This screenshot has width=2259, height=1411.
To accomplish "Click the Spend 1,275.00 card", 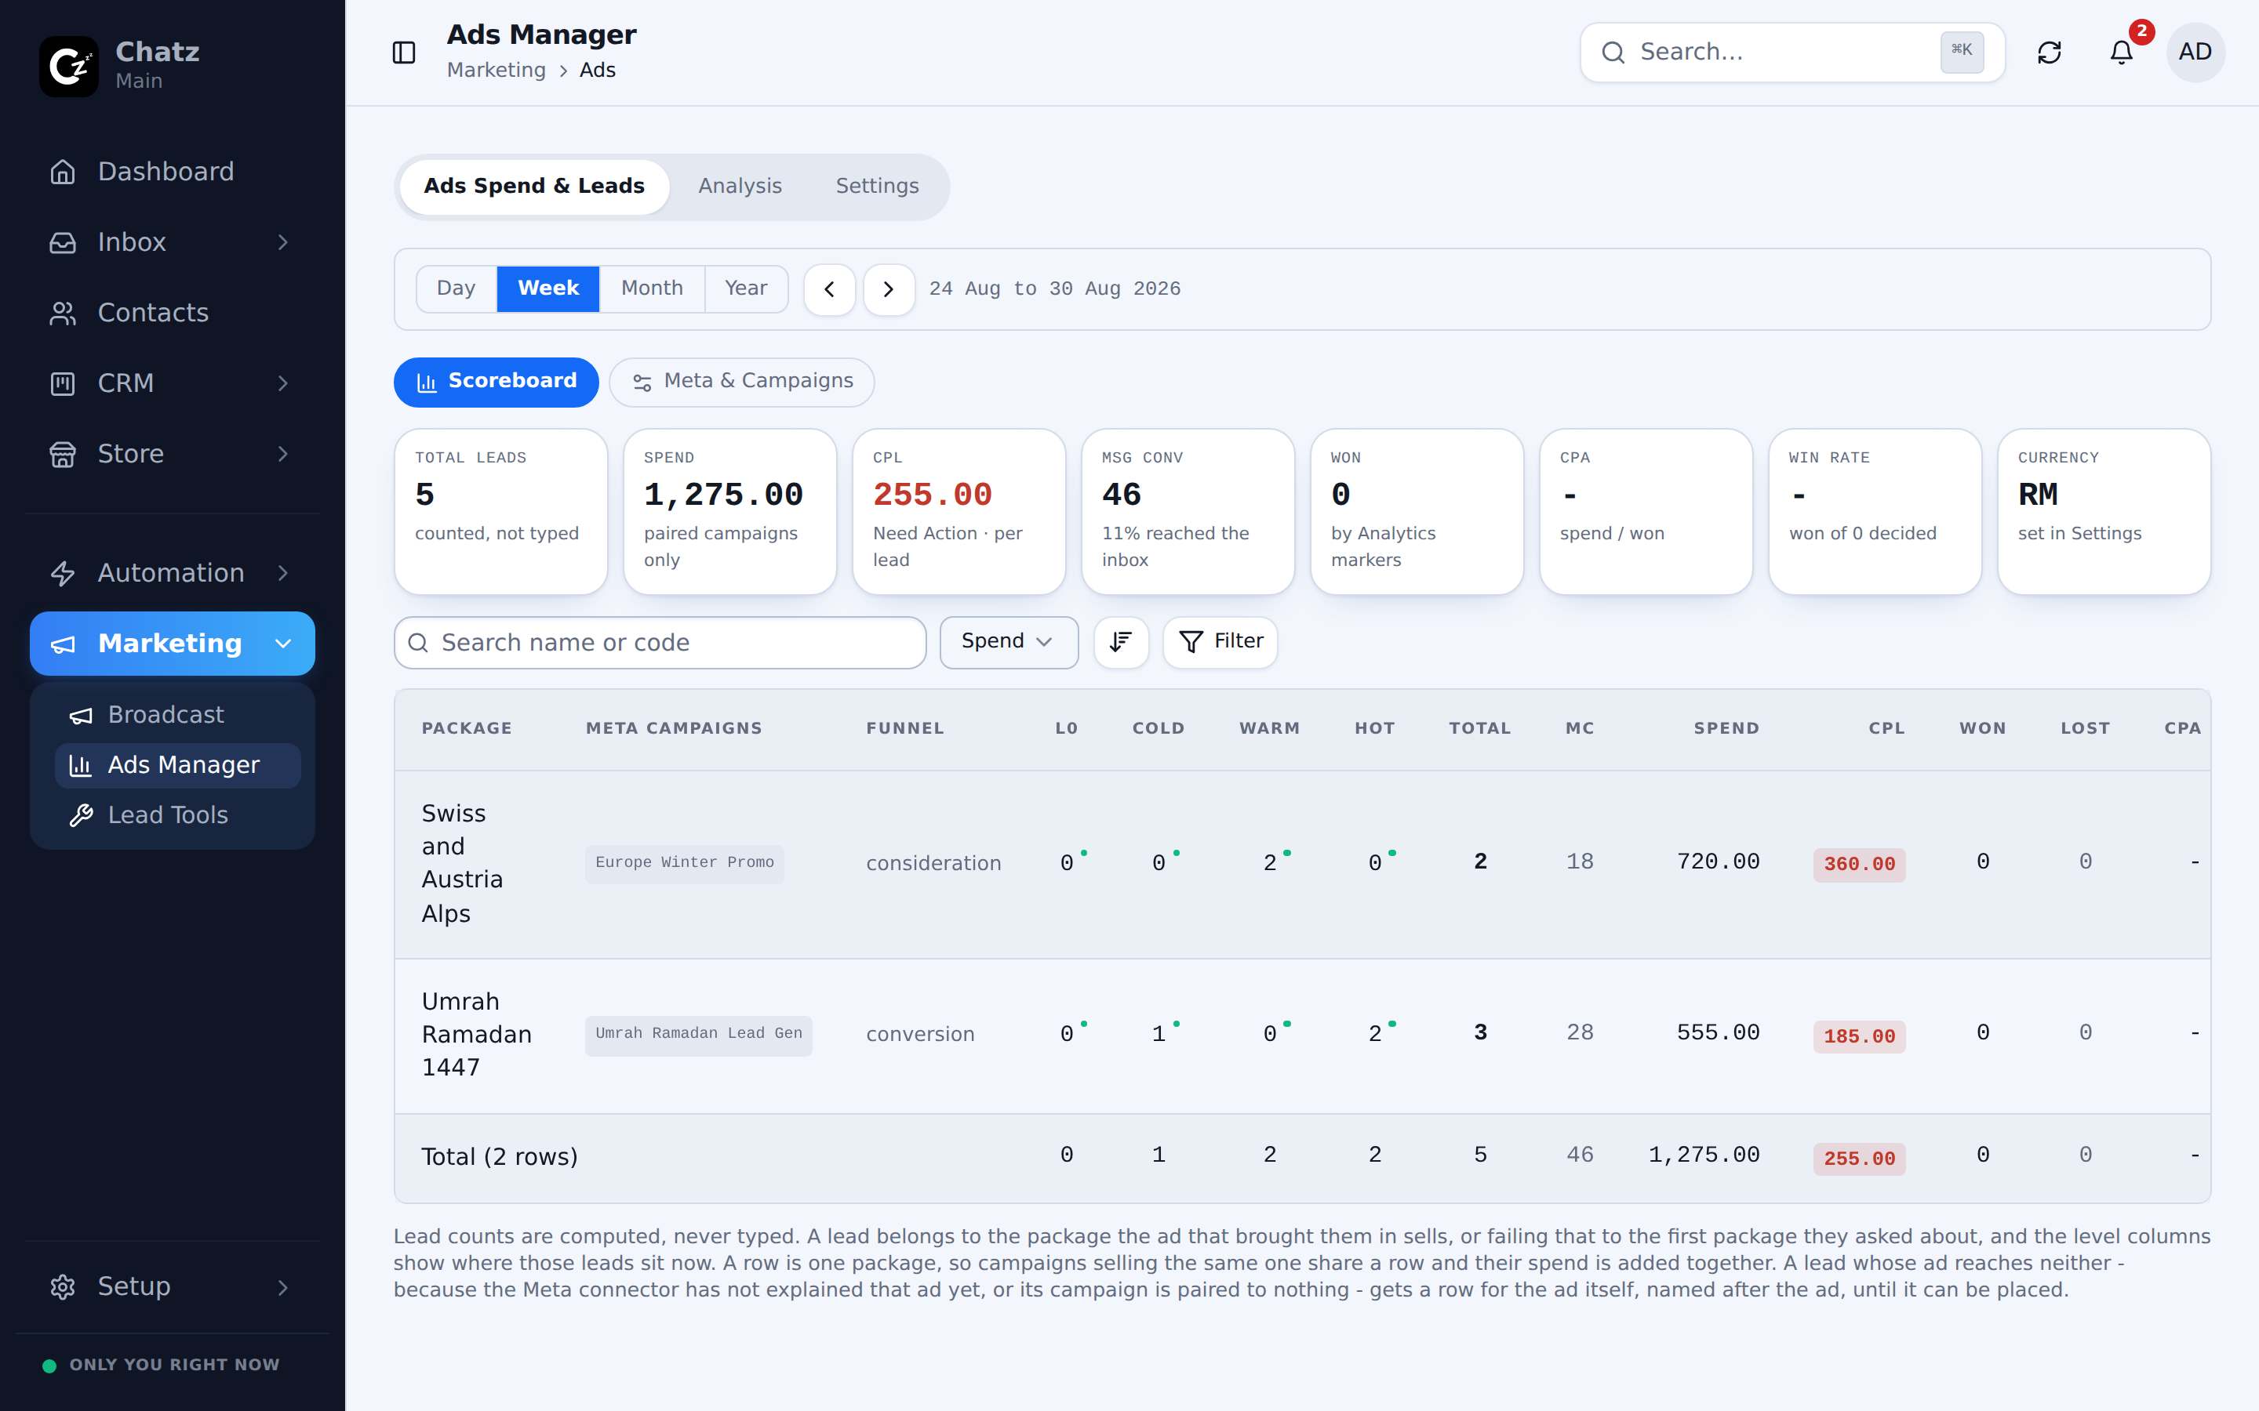I will (730, 511).
